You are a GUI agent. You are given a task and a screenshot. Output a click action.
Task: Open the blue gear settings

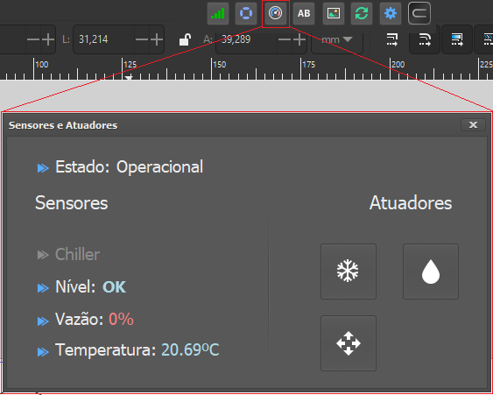click(x=391, y=13)
